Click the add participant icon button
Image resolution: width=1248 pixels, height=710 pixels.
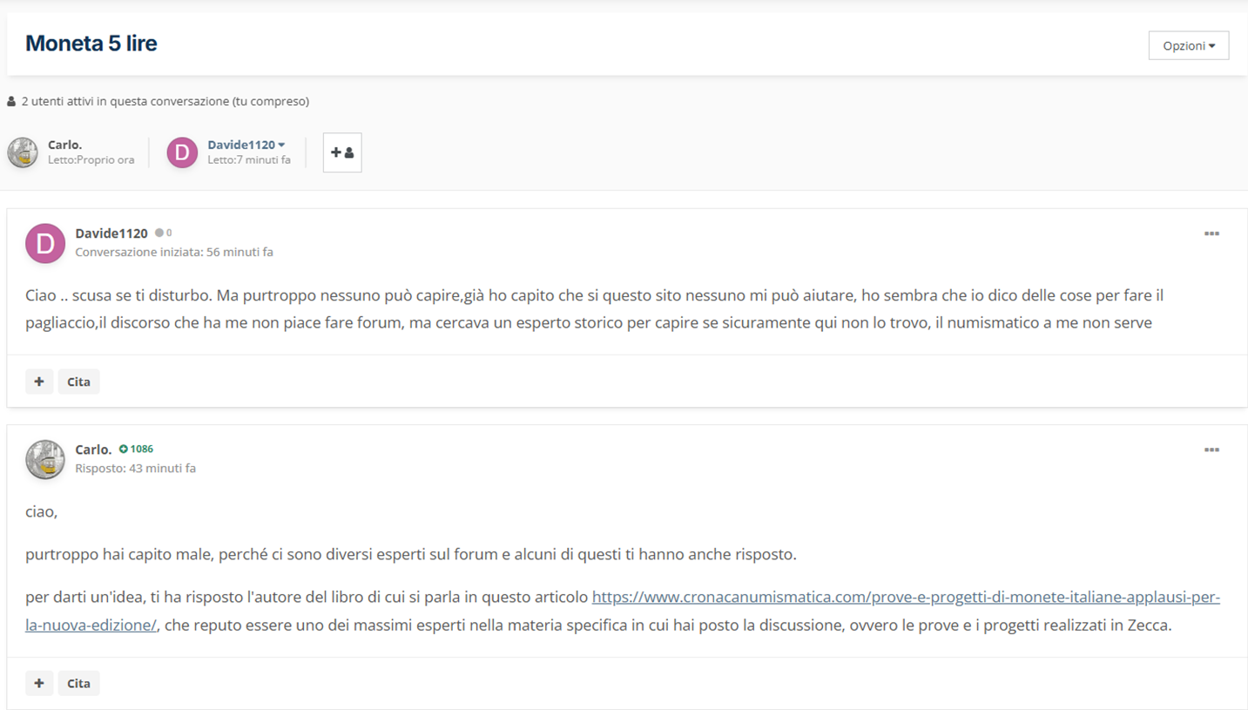[342, 152]
